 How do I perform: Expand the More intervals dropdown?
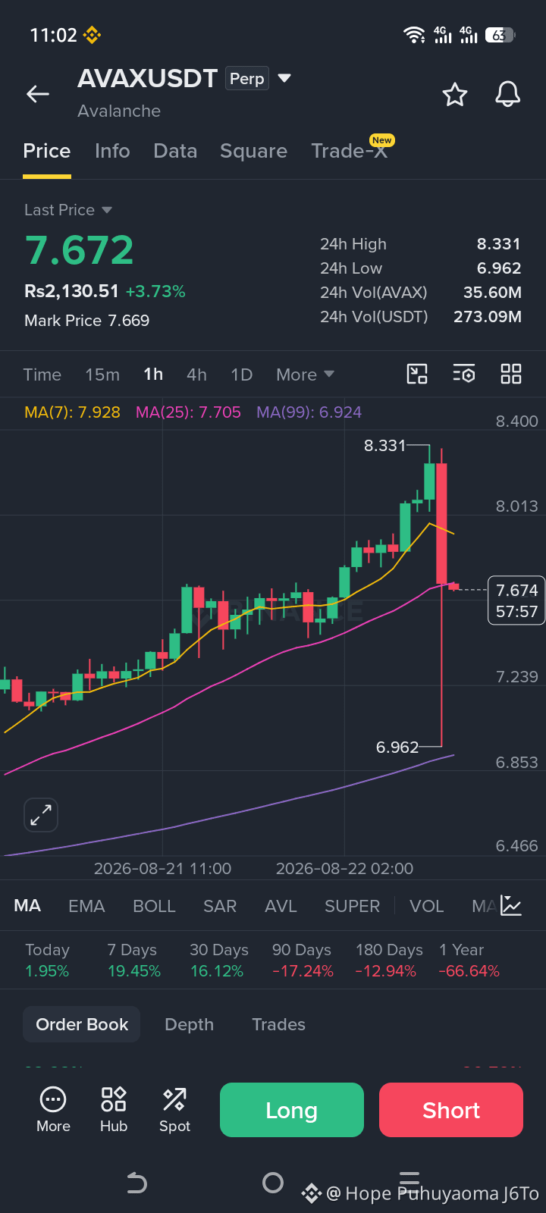click(305, 375)
